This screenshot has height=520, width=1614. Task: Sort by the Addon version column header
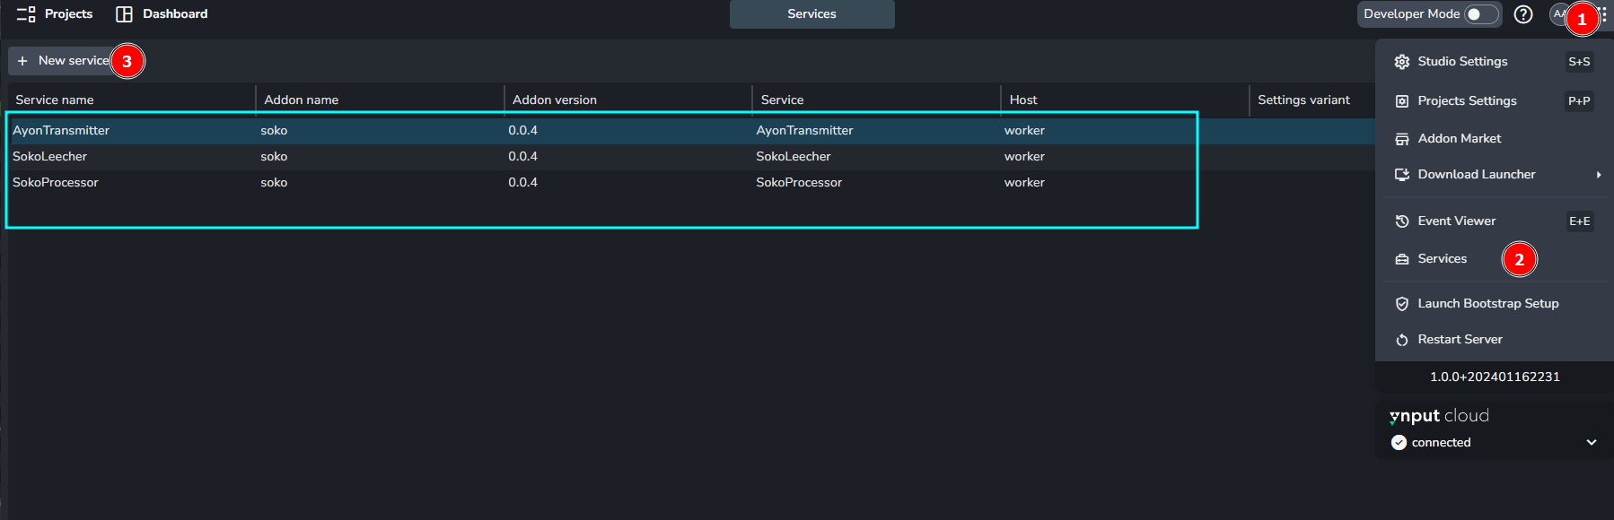click(554, 100)
